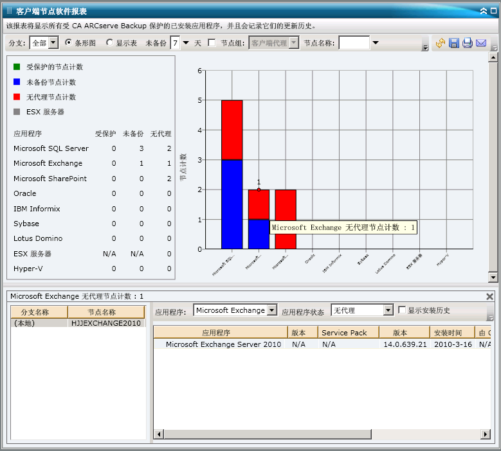Viewport: 501px width, 451px height.
Task: Close the Microsoft Exchange detail pane
Action: (x=489, y=297)
